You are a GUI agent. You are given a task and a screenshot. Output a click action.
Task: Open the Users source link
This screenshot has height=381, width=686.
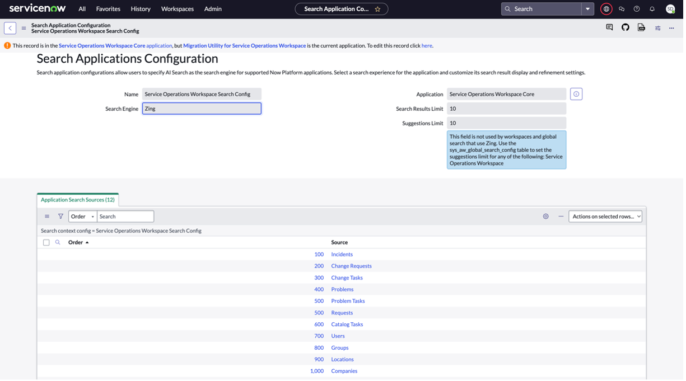click(x=339, y=337)
